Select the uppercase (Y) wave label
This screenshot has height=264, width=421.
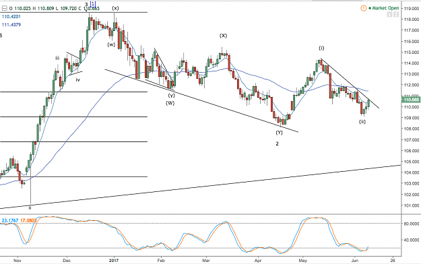[280, 133]
